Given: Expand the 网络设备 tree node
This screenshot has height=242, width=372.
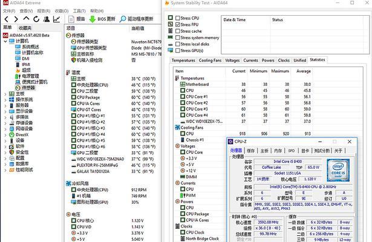Looking at the screenshot, I should 5,129.
